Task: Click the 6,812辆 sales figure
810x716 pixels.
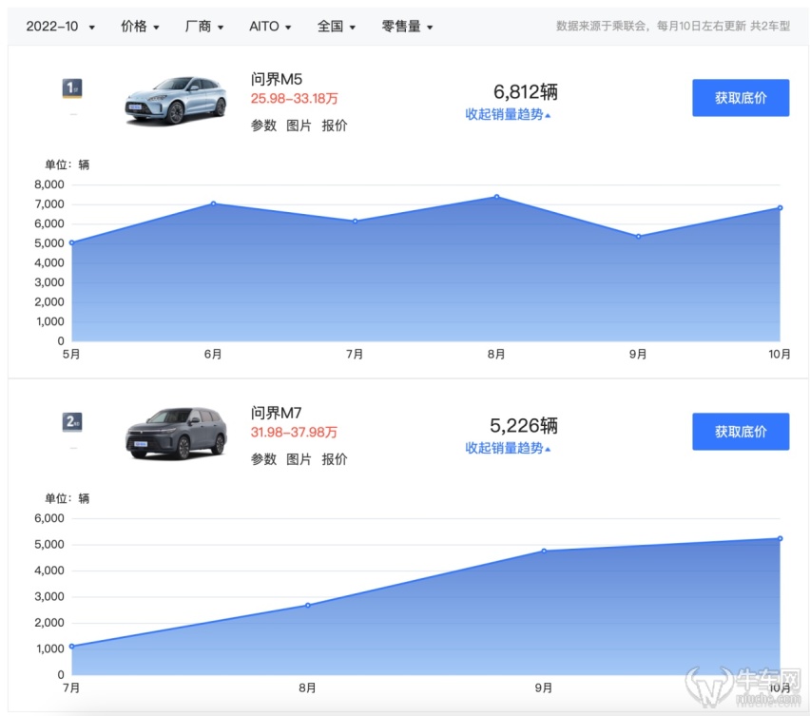Action: point(526,92)
